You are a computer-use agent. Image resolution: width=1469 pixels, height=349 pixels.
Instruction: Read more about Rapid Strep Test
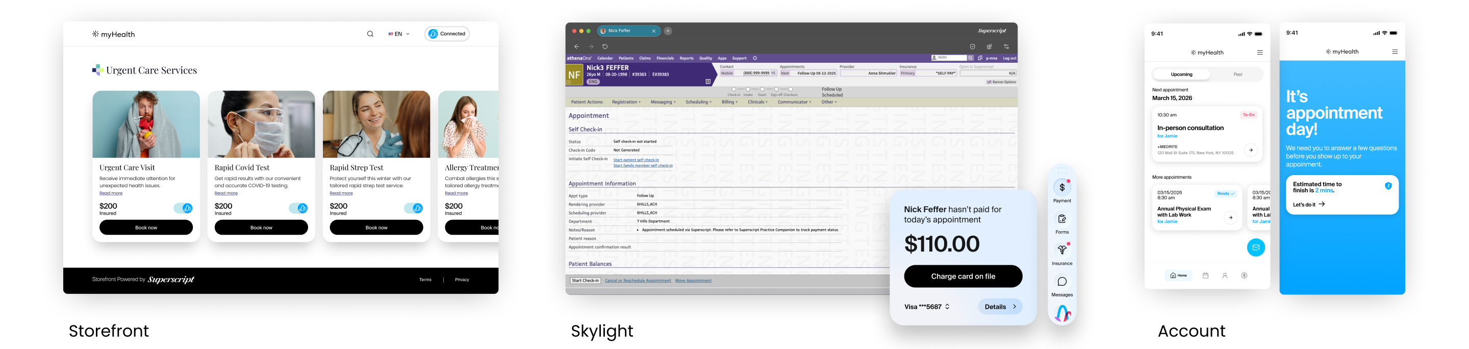point(341,193)
